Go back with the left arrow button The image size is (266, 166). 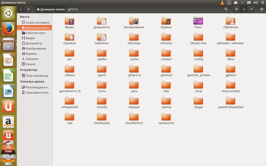point(20,9)
